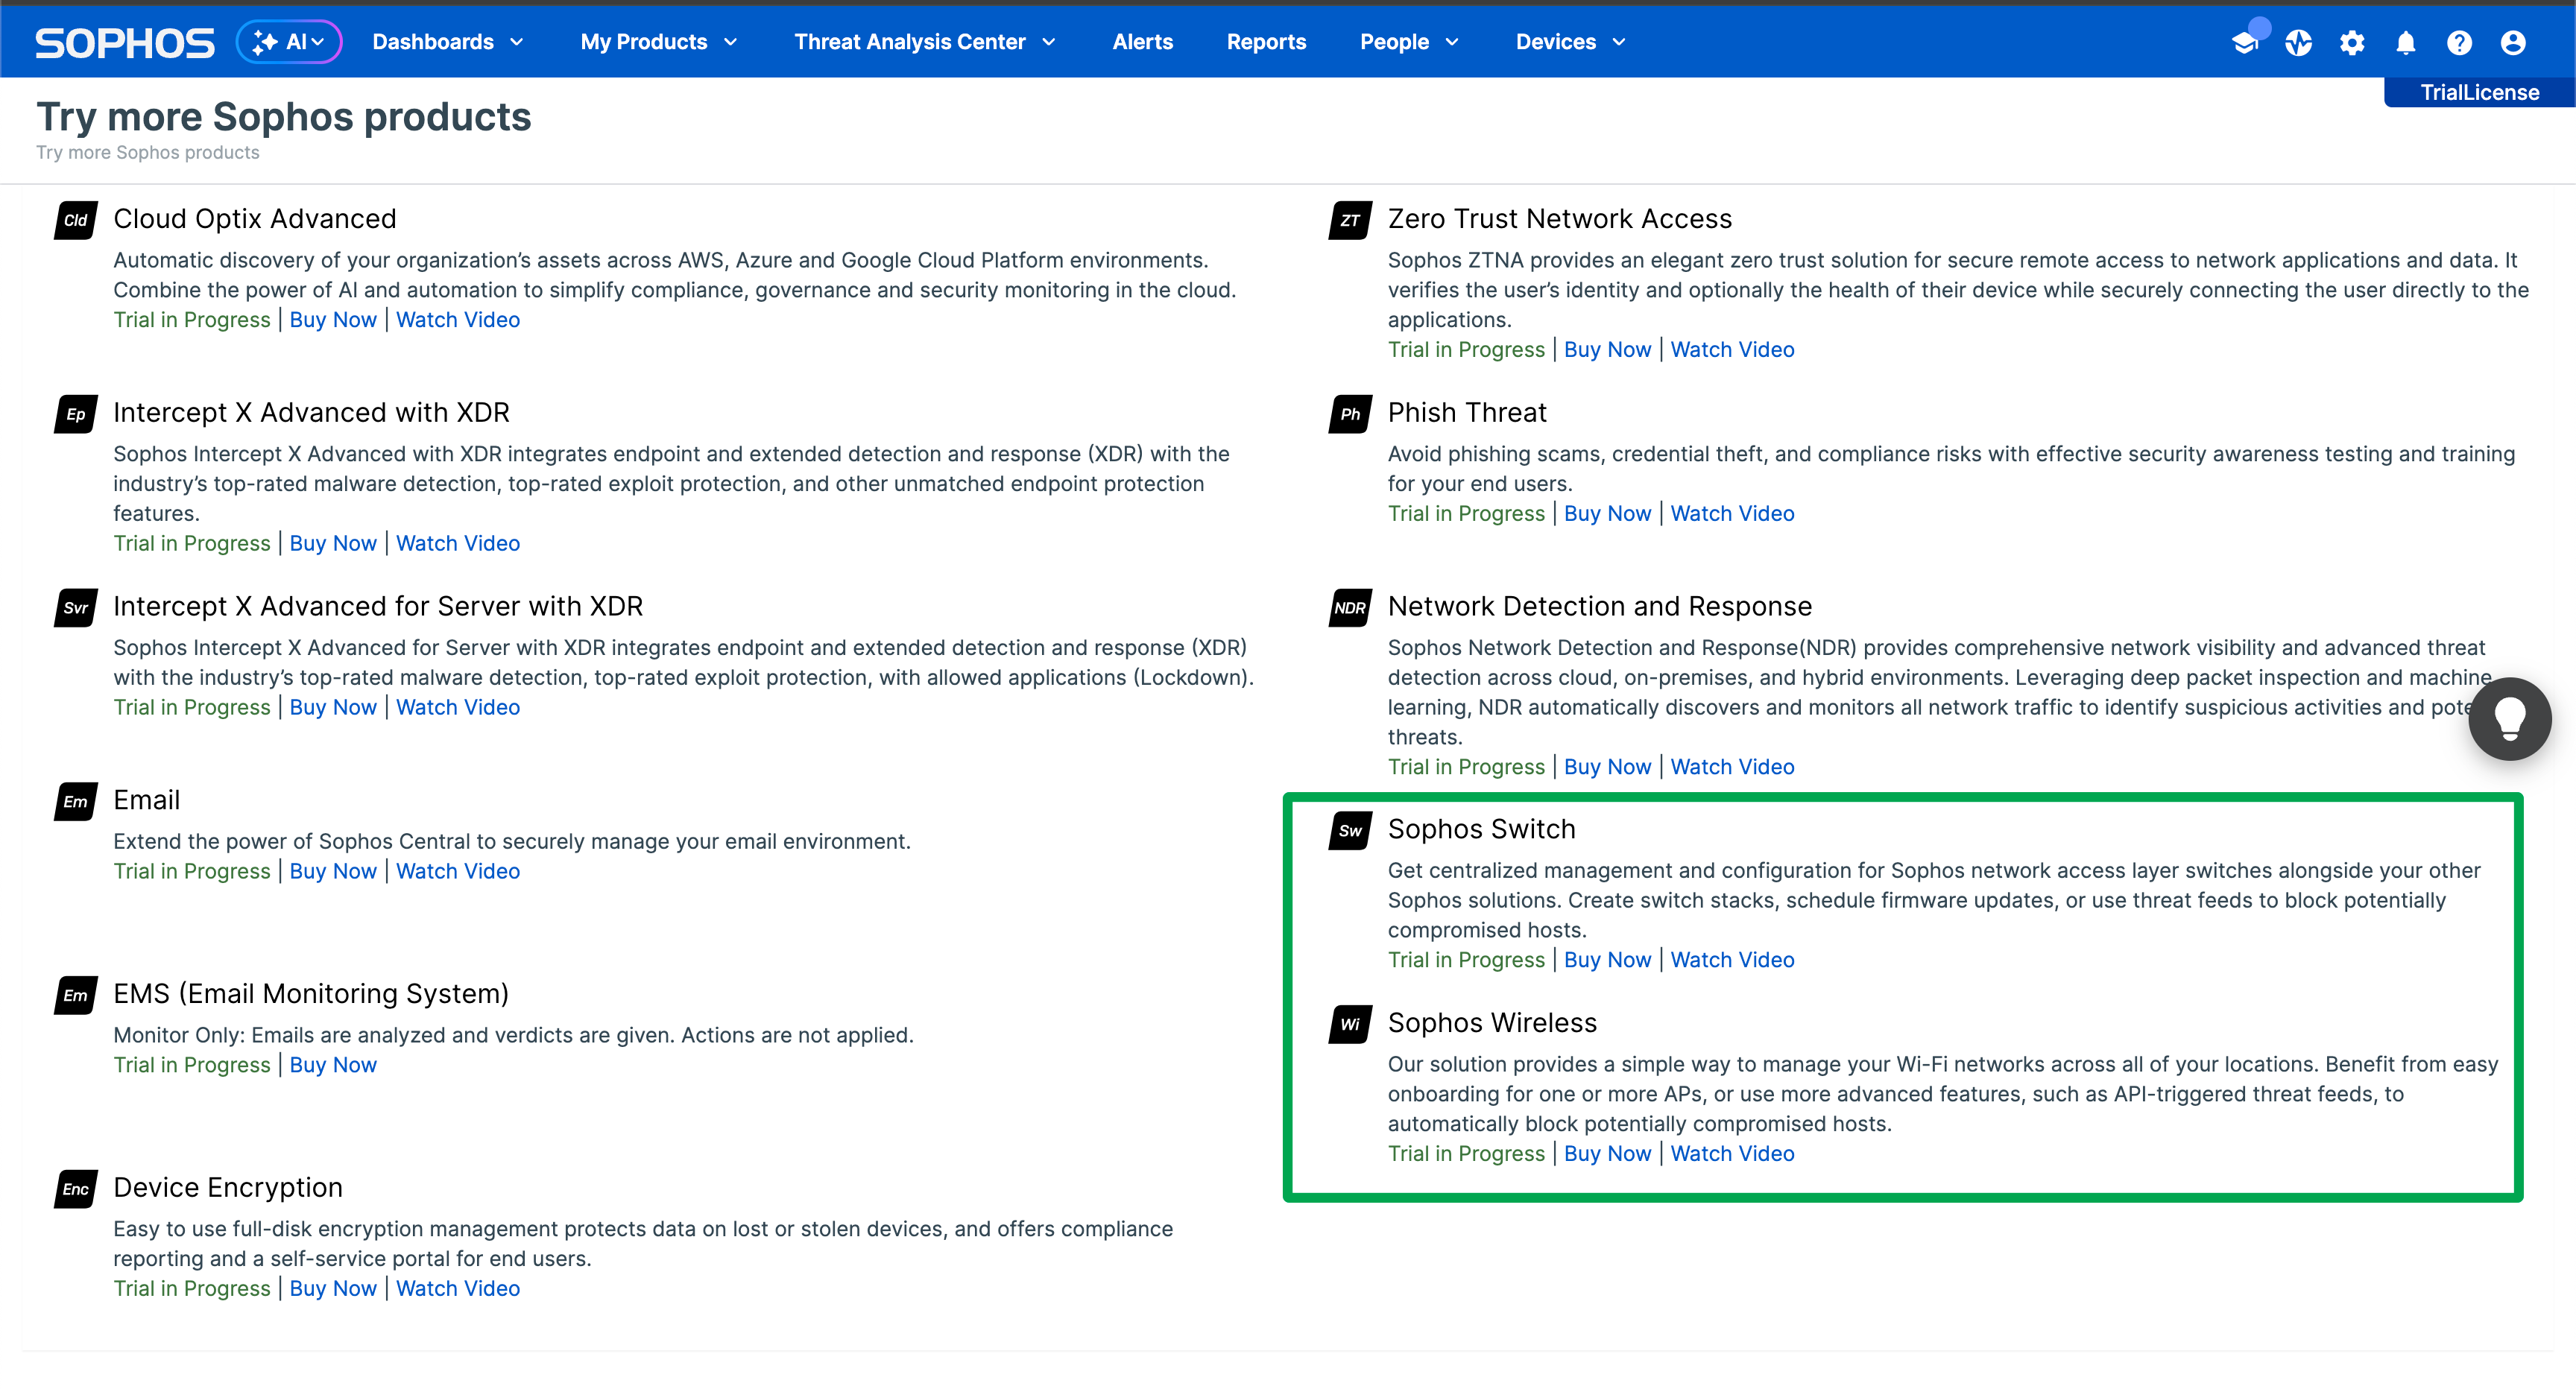Open the user account profile icon
The height and width of the screenshot is (1389, 2576).
2513,42
